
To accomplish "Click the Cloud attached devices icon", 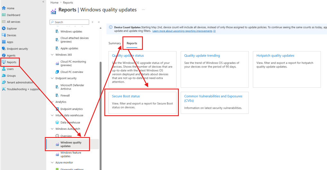I will tap(57, 40).
